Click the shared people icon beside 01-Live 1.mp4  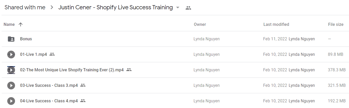coord(52,54)
